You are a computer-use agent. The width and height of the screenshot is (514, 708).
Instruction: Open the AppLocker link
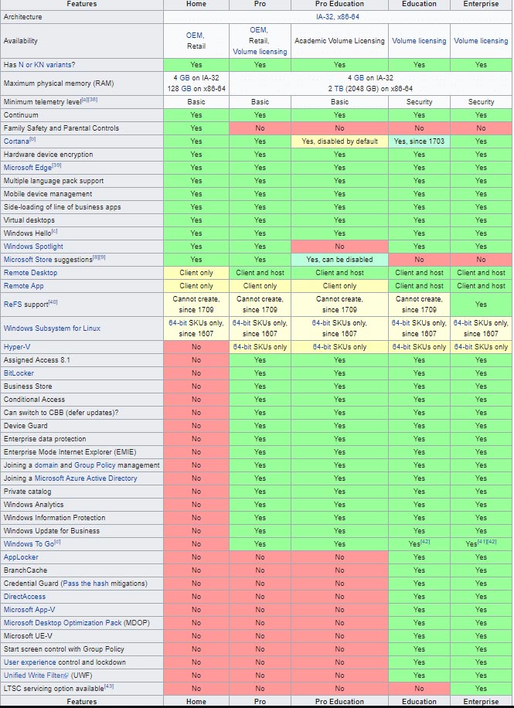coord(21,557)
